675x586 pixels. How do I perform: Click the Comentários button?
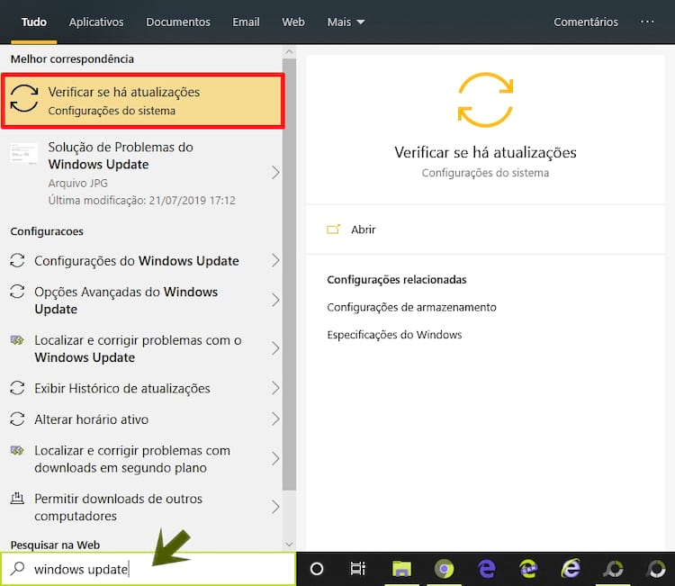(x=586, y=22)
